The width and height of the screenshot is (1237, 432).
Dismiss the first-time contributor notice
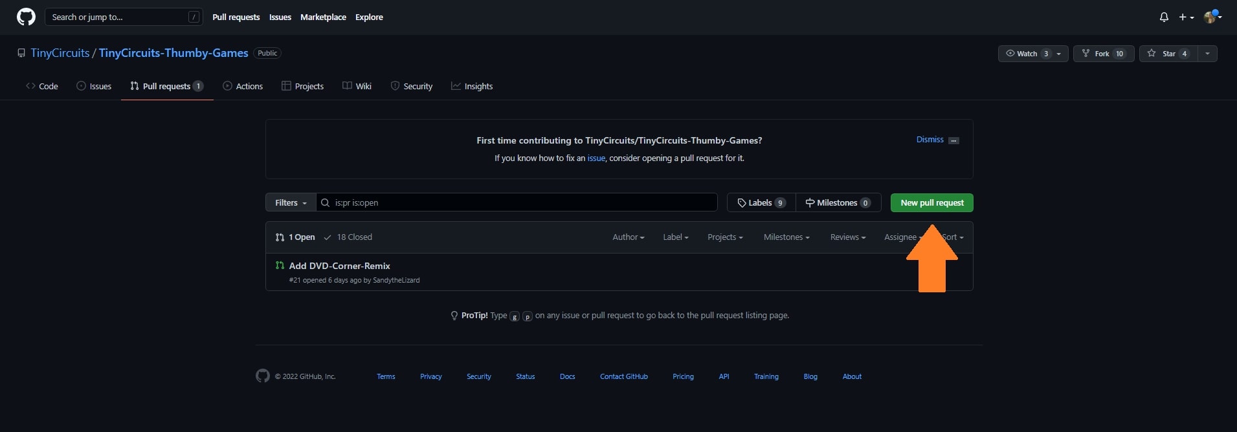point(930,140)
